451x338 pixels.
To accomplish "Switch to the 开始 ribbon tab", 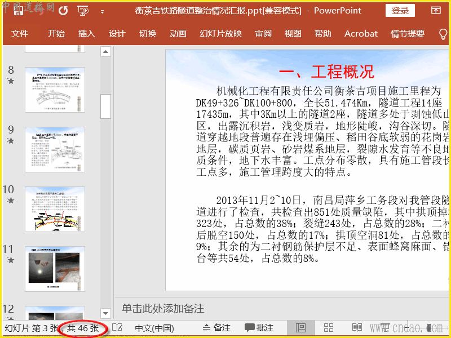I will pyautogui.click(x=56, y=34).
